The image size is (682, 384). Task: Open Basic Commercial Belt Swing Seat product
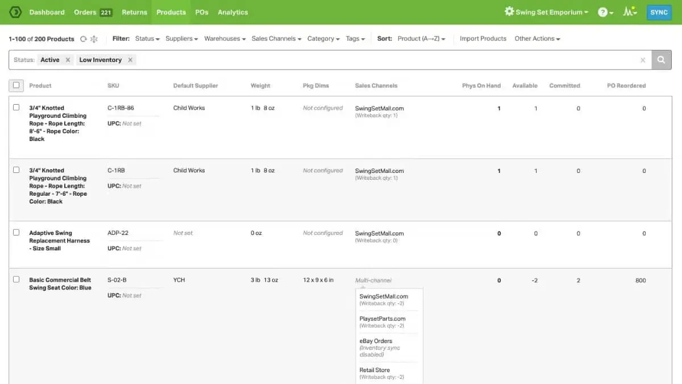60,284
